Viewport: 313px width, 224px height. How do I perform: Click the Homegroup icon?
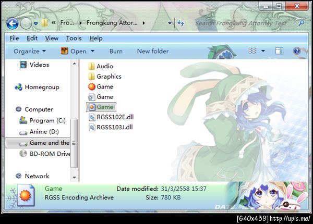[x=19, y=87]
